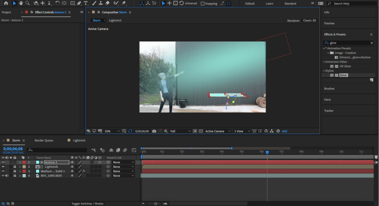Select the Brush tool
The height and width of the screenshot is (206, 379).
point(94,3)
